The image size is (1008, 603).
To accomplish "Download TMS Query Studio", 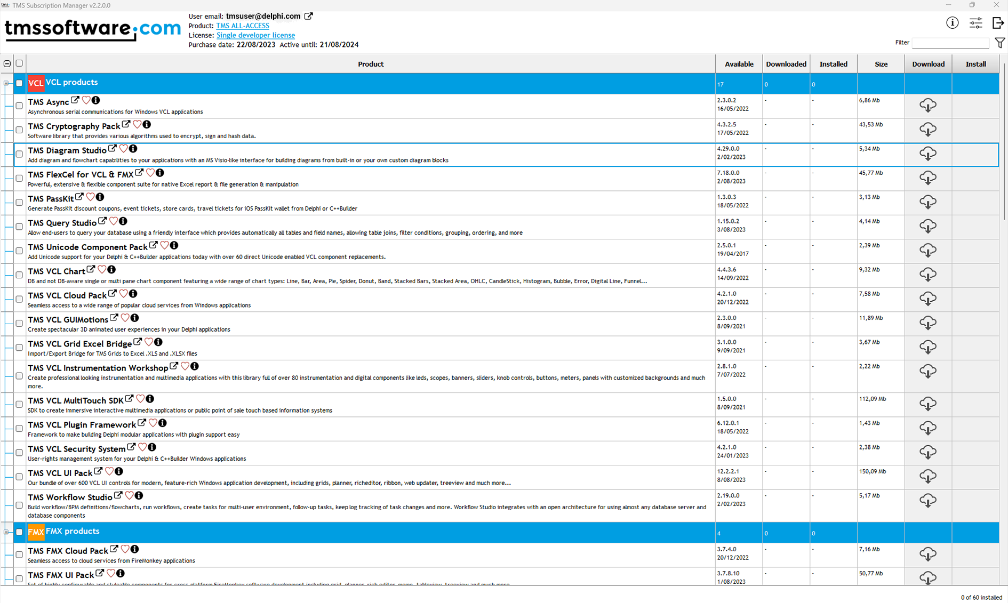I will 928,227.
